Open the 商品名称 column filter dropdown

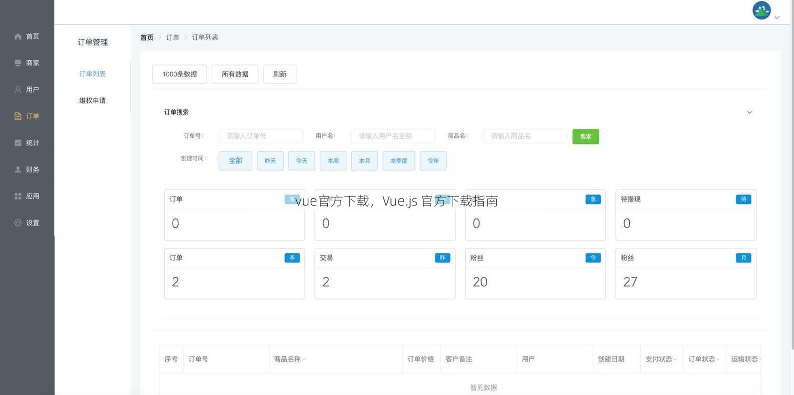click(x=304, y=359)
